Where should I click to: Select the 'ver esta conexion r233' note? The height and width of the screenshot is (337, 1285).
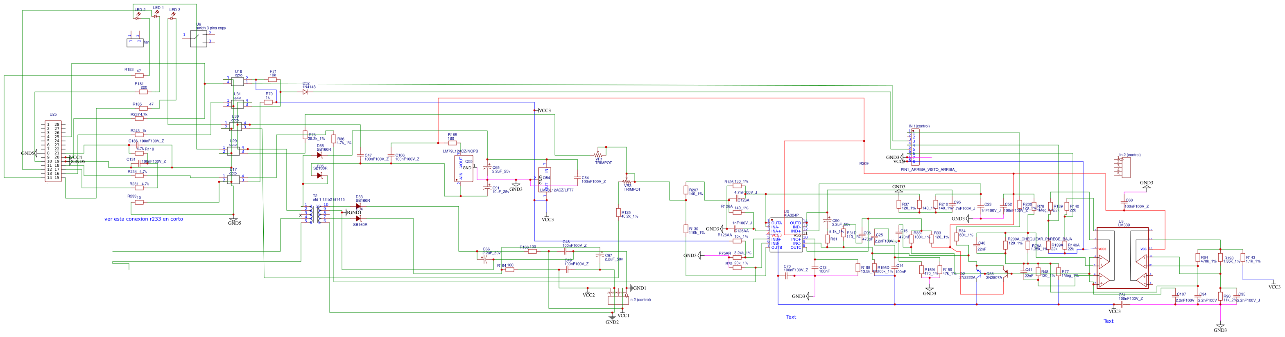pyautogui.click(x=143, y=219)
